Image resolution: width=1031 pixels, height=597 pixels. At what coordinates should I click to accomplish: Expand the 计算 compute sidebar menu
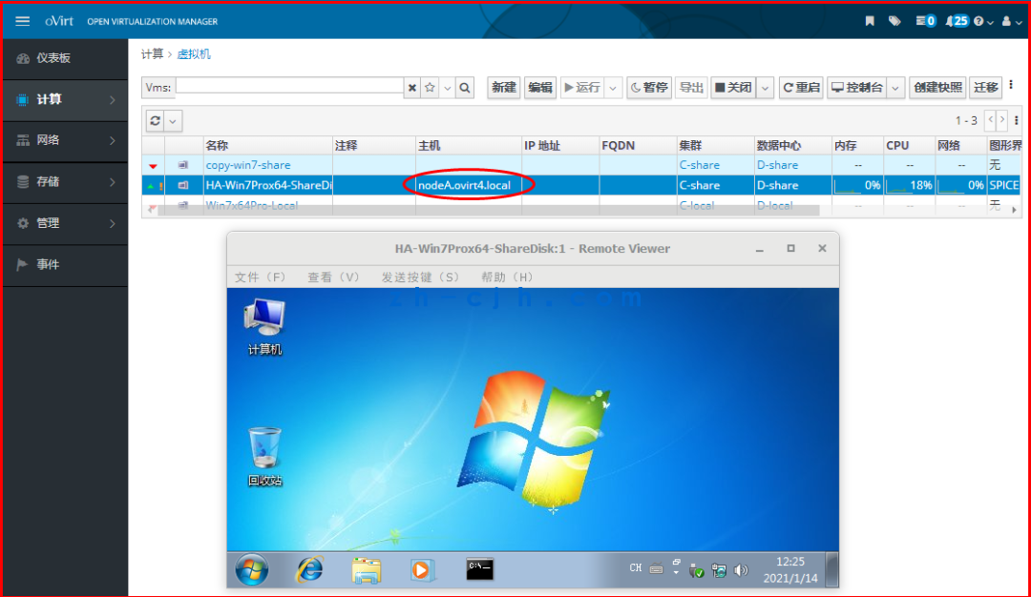click(x=65, y=100)
